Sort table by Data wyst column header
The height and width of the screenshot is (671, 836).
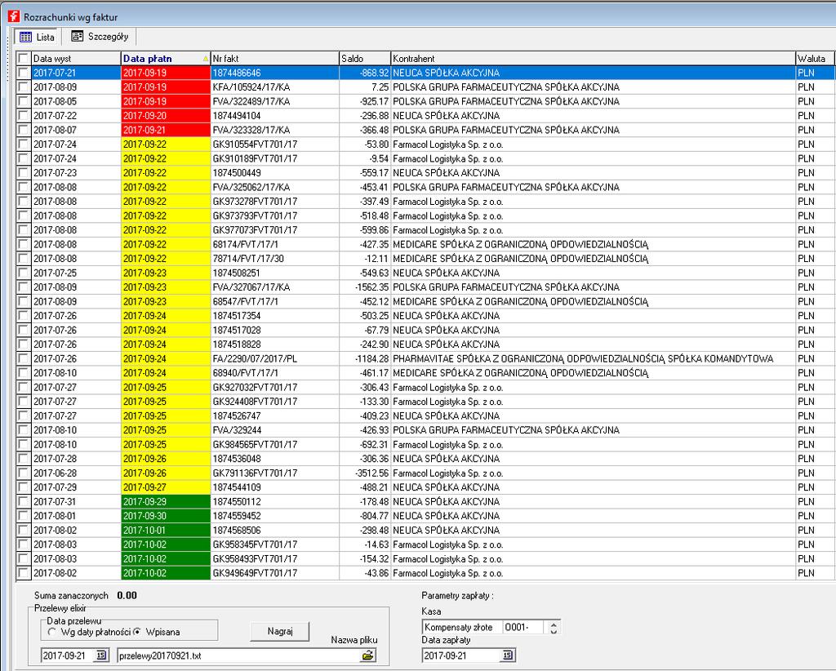pos(76,59)
